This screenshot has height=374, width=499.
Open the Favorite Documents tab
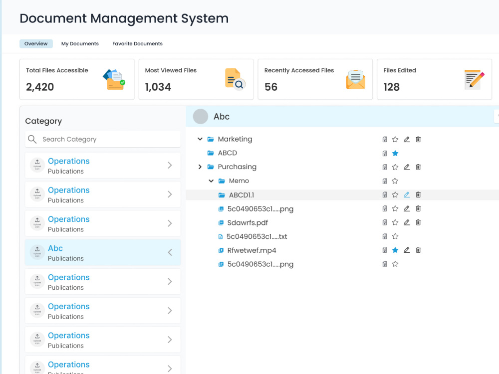pos(138,43)
